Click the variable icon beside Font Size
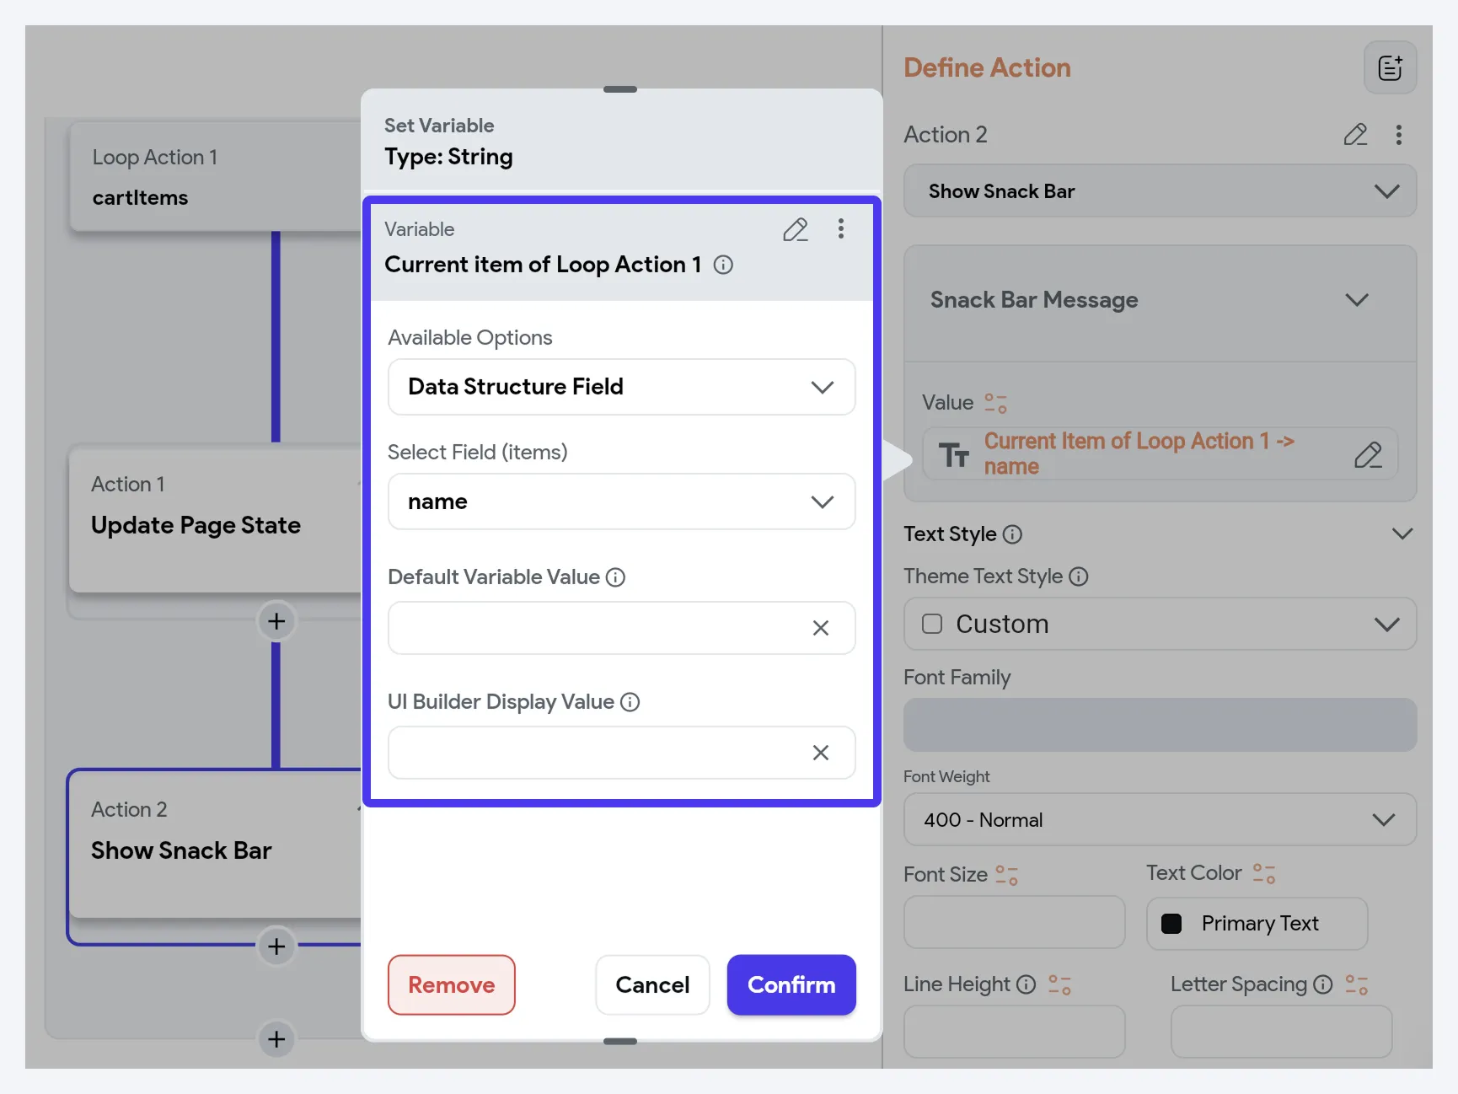1458x1094 pixels. coord(1007,875)
